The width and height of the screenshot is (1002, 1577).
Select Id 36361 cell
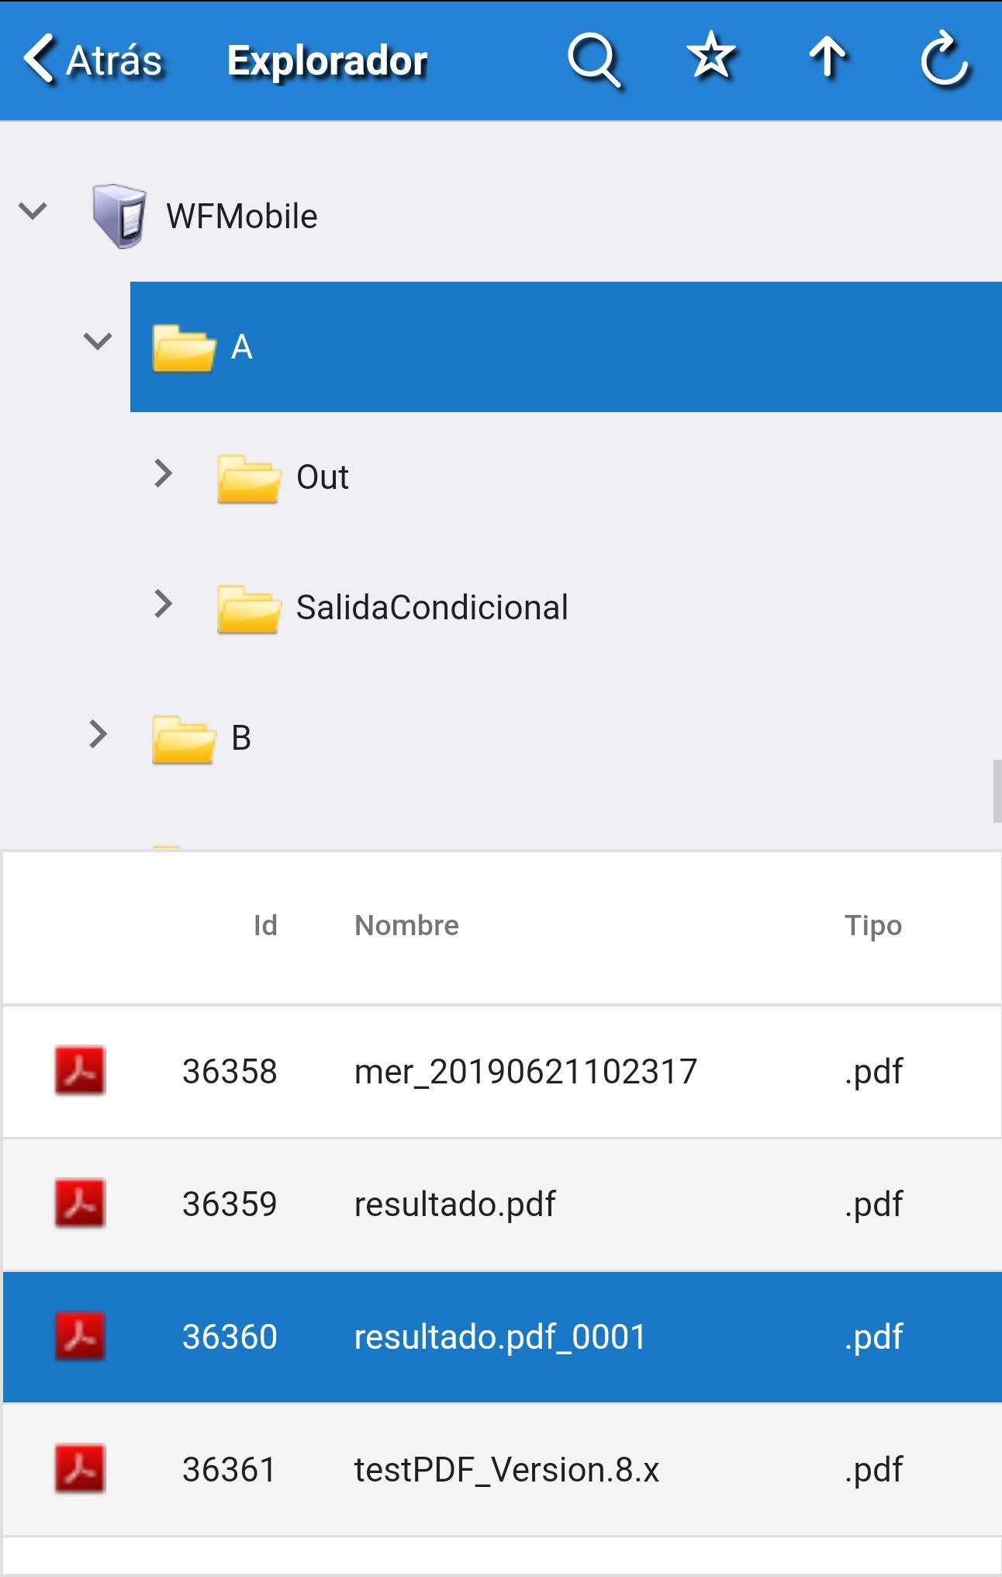click(x=230, y=1470)
